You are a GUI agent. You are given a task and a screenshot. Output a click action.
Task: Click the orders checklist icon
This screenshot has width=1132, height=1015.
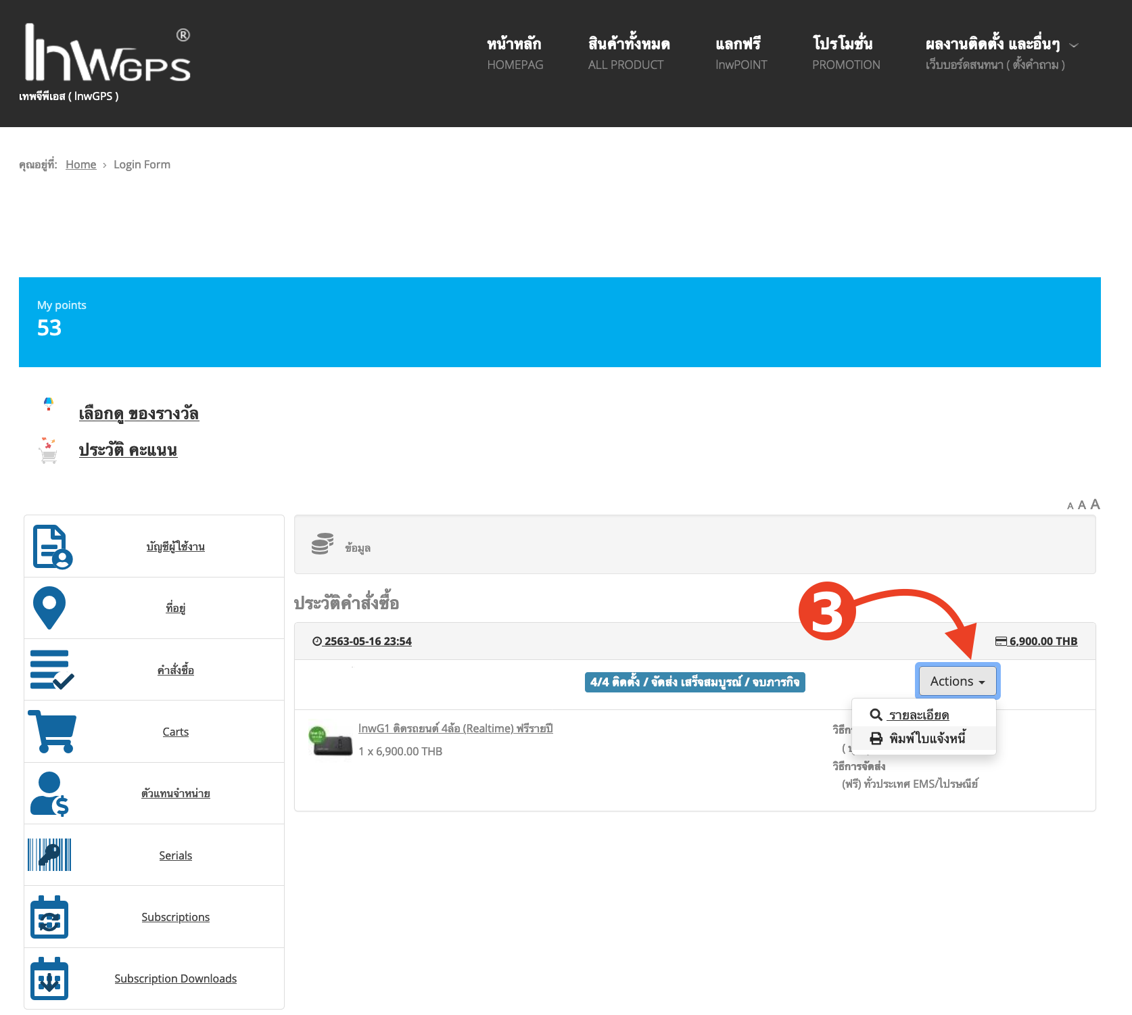[51, 669]
